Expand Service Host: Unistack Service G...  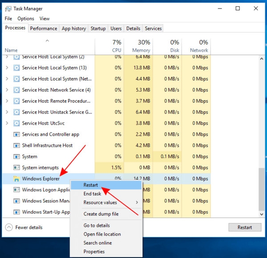(7, 112)
